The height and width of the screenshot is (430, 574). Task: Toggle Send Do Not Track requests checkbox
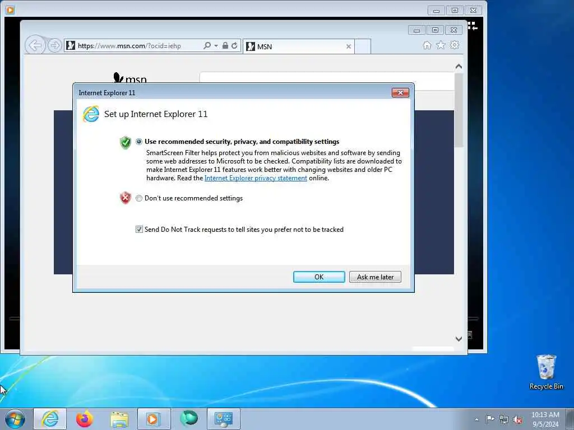point(139,229)
